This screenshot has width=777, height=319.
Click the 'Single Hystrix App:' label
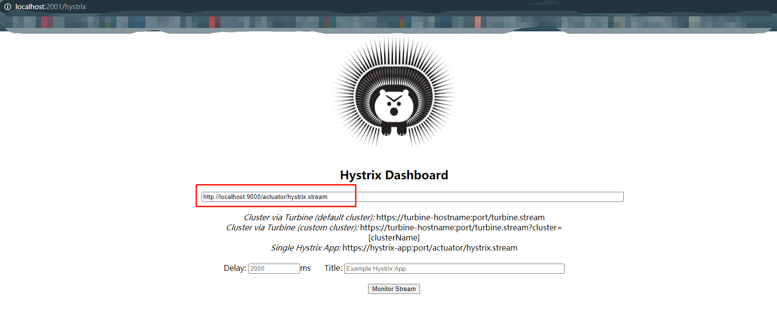[x=306, y=248]
